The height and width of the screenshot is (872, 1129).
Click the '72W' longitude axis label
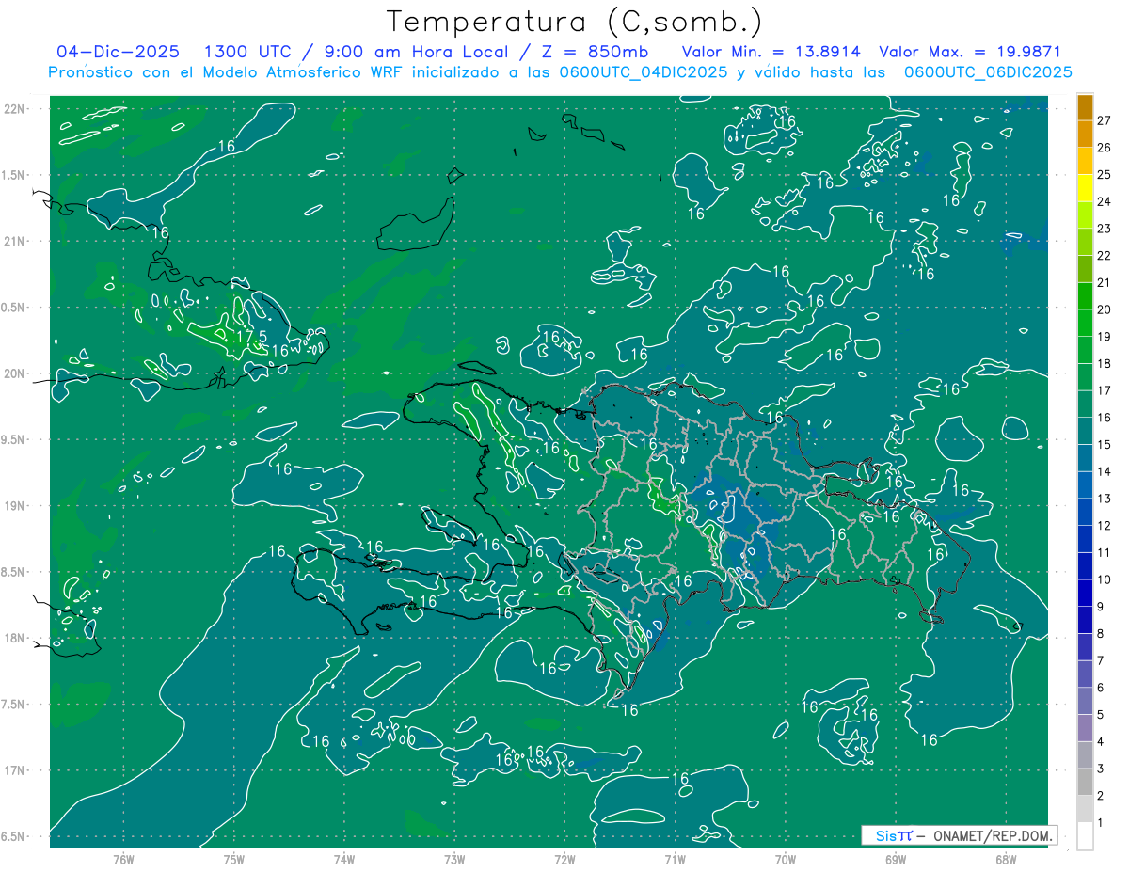[564, 860]
